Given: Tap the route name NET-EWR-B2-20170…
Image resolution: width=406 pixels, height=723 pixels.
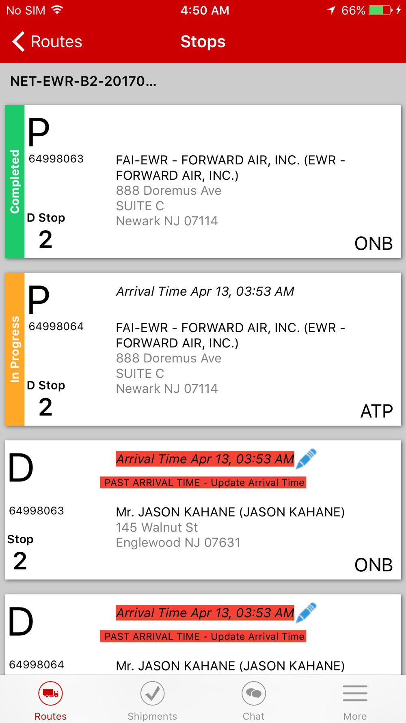Looking at the screenshot, I should (83, 81).
